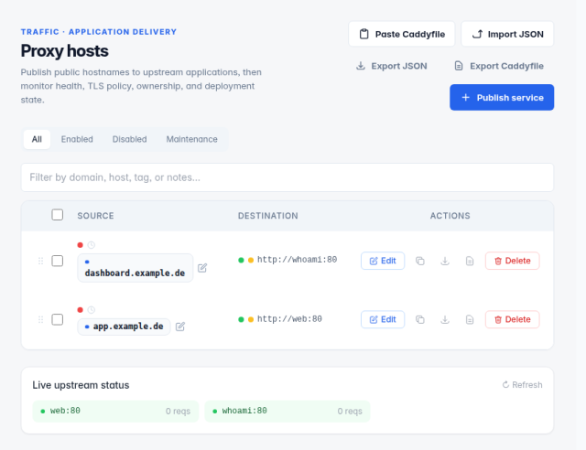Image resolution: width=586 pixels, height=450 pixels.
Task: Click the Traffic · Application Delivery breadcrumb
Action: coord(99,32)
